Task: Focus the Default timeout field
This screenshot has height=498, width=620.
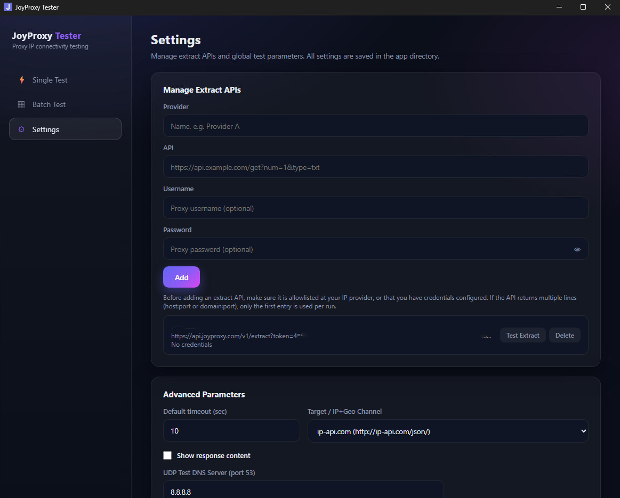Action: point(231,431)
